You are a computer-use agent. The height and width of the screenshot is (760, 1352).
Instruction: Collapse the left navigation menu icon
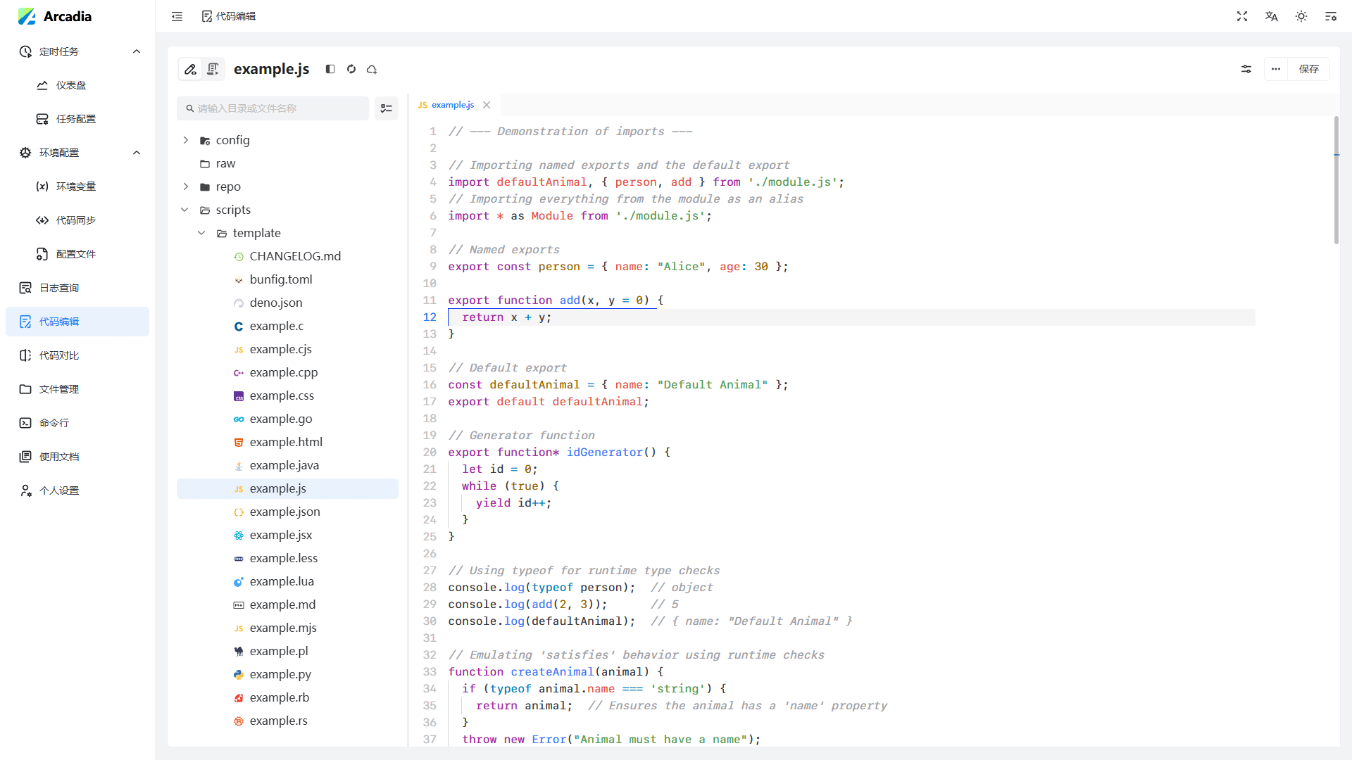pos(177,16)
